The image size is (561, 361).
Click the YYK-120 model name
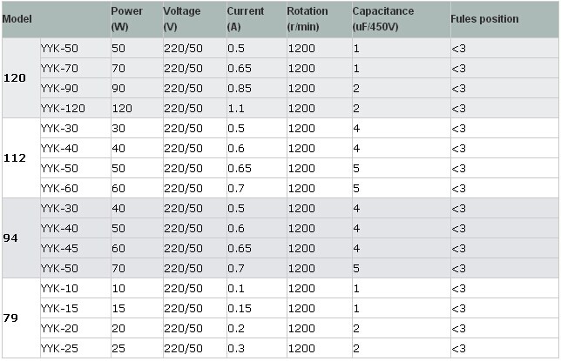pos(63,108)
